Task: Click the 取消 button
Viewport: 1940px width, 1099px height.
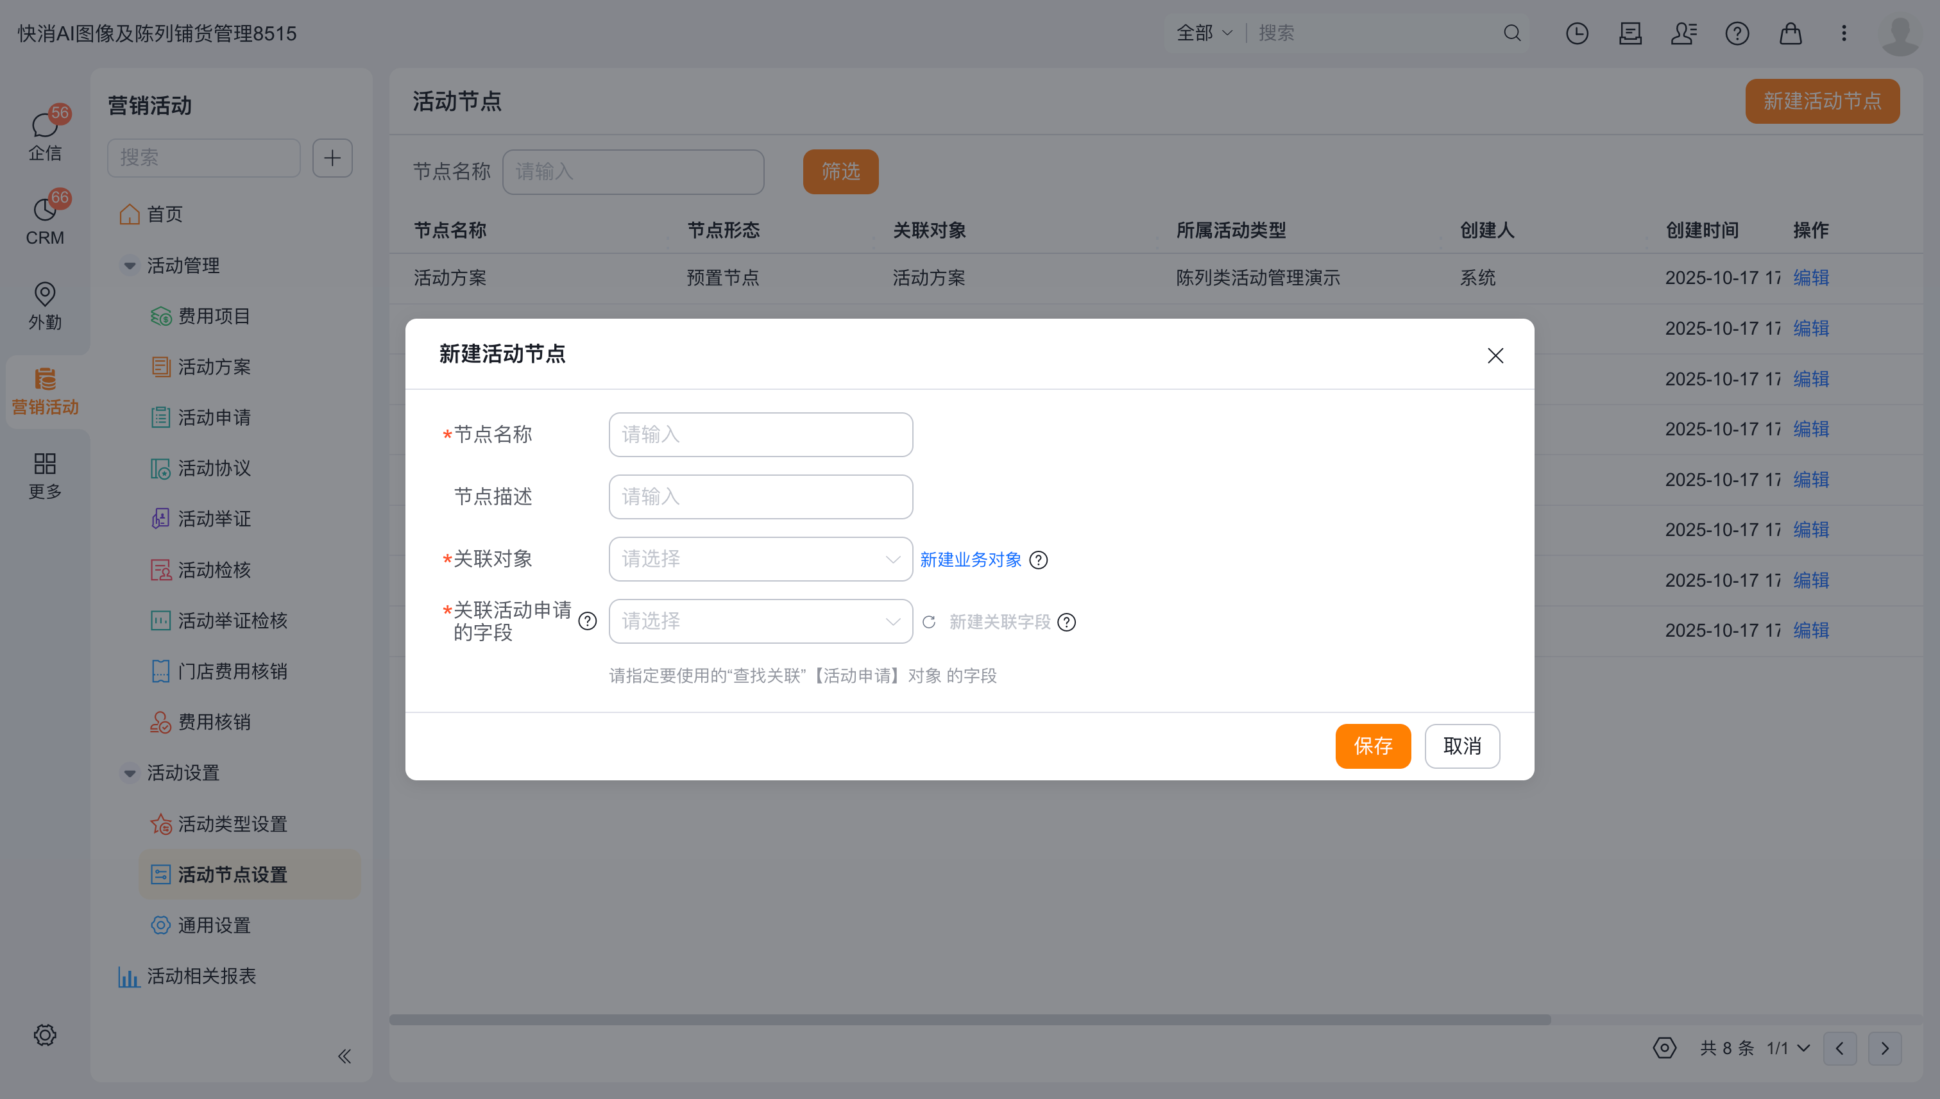Action: [1462, 746]
